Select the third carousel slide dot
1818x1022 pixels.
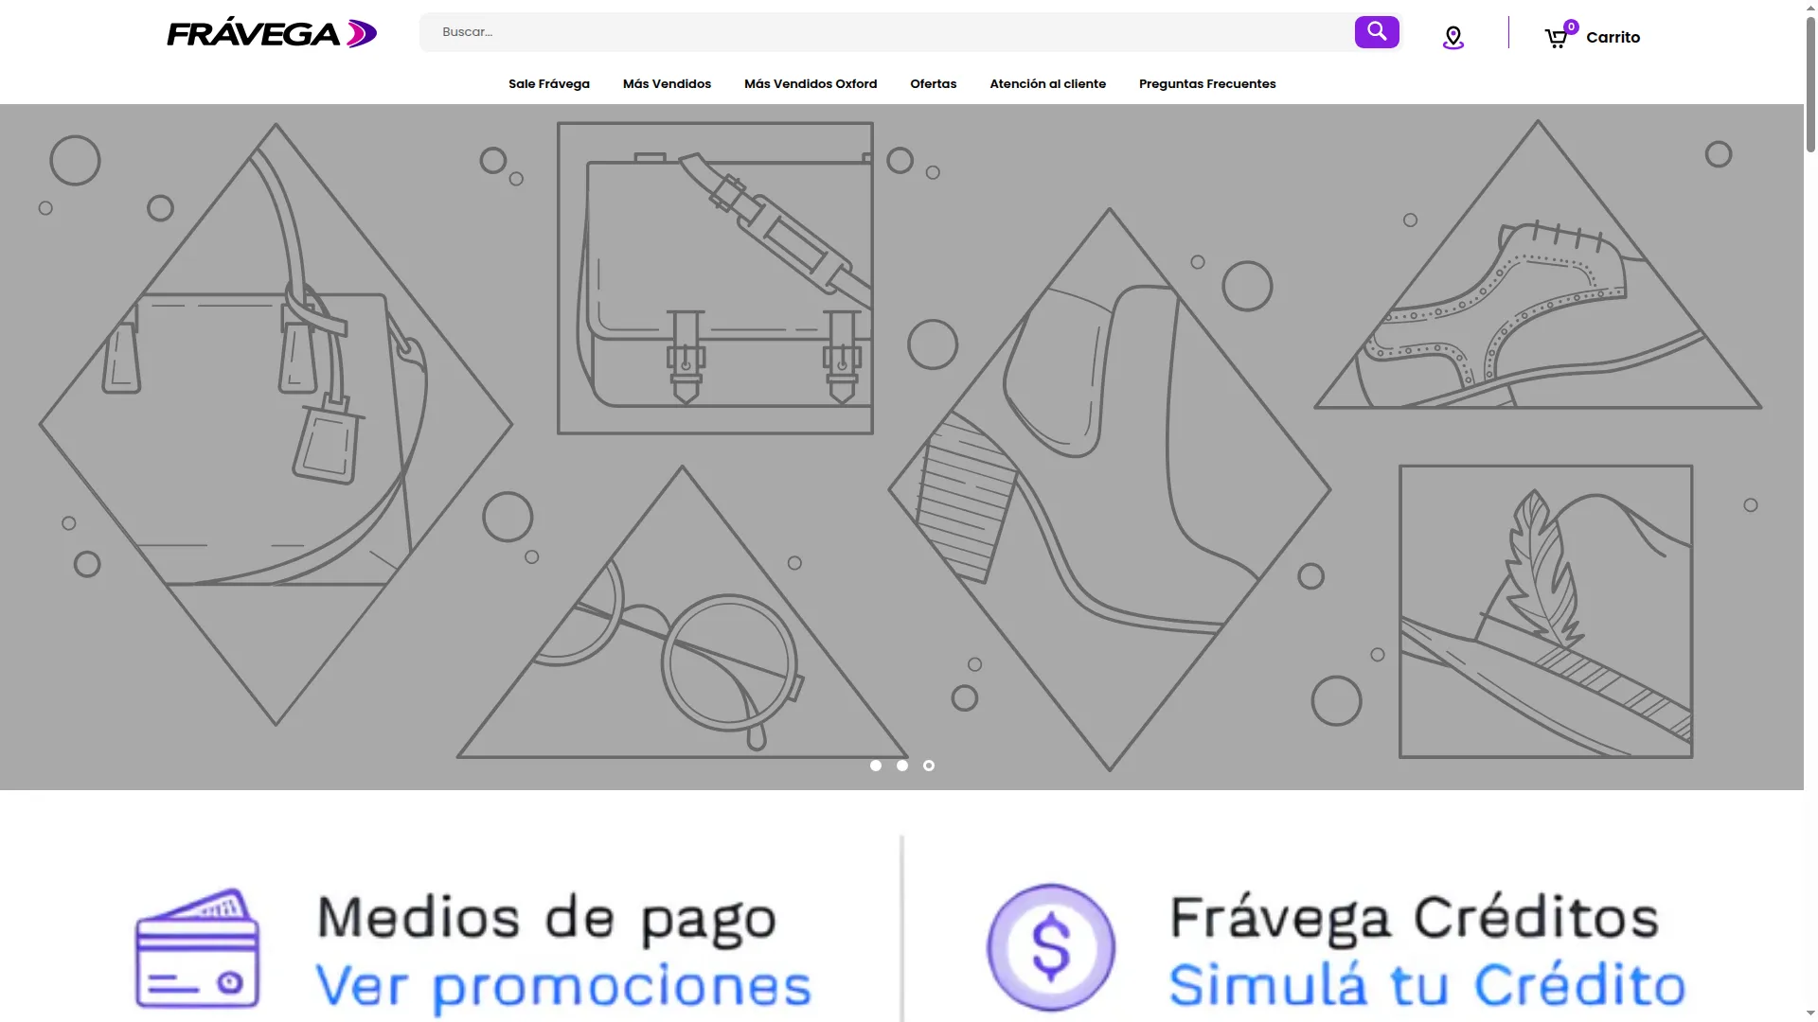pos(929,766)
